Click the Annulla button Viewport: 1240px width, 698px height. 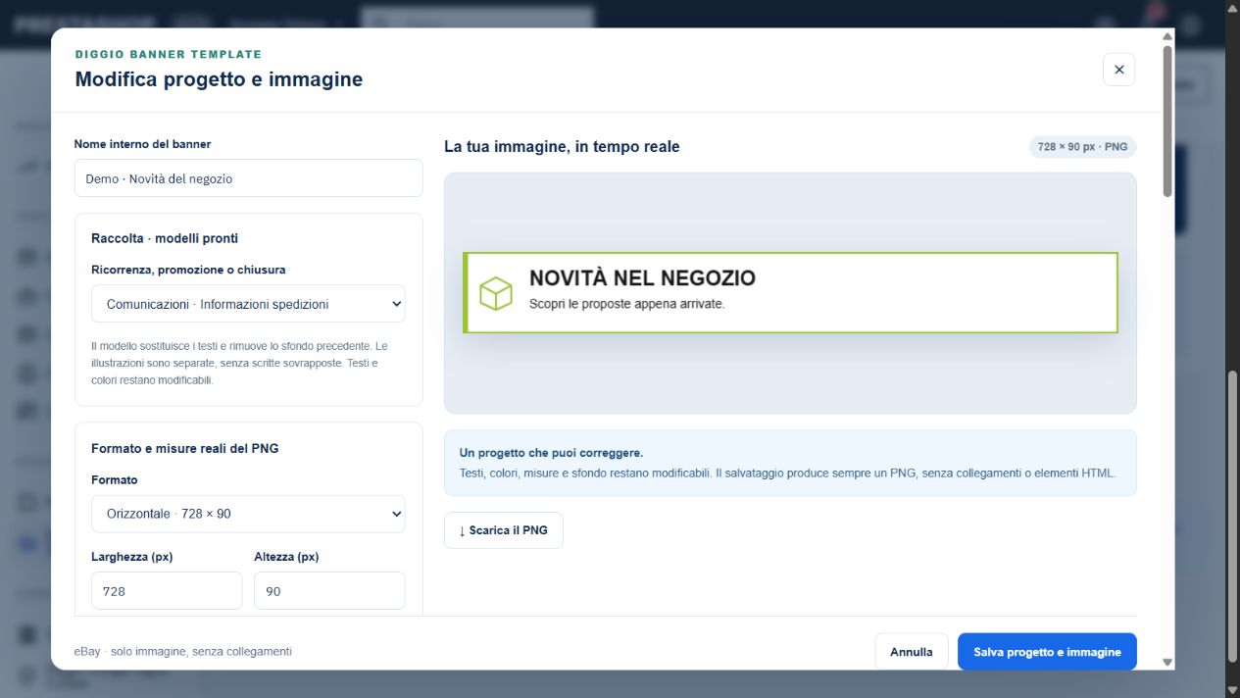(x=912, y=652)
